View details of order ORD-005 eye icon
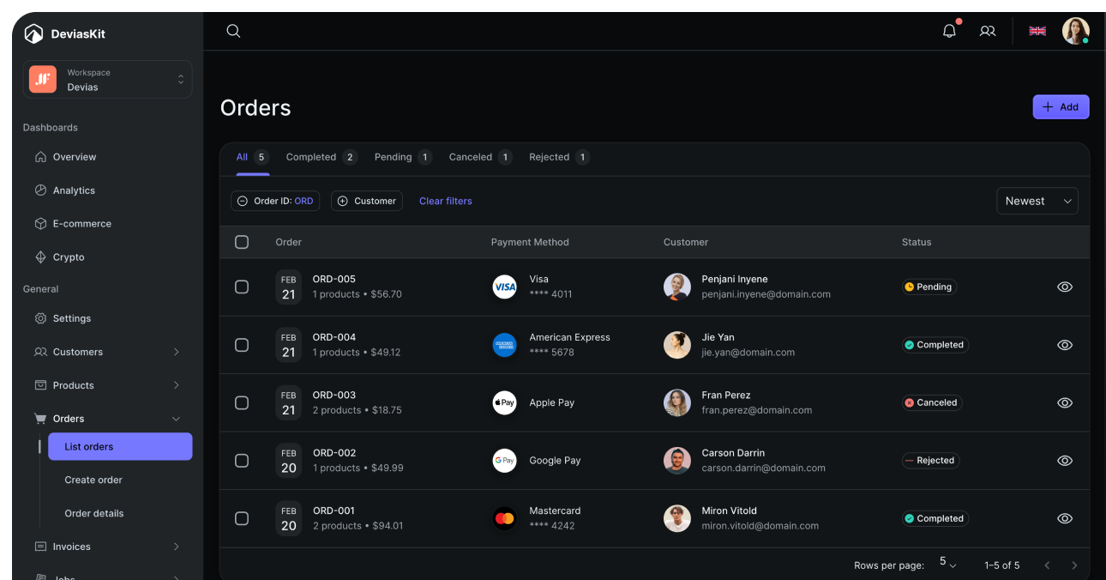Viewport: 1106px width, 580px height. 1065,287
